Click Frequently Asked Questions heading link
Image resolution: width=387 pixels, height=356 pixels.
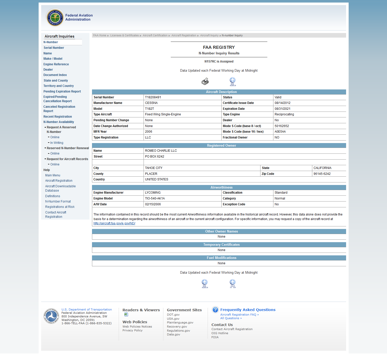[x=248, y=310]
